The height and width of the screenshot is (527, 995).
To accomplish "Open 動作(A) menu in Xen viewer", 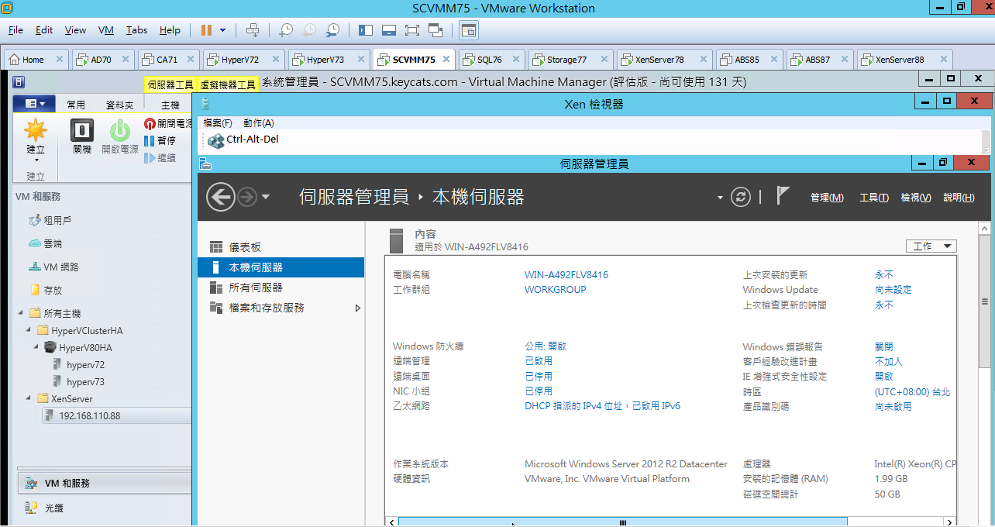I will (x=258, y=123).
